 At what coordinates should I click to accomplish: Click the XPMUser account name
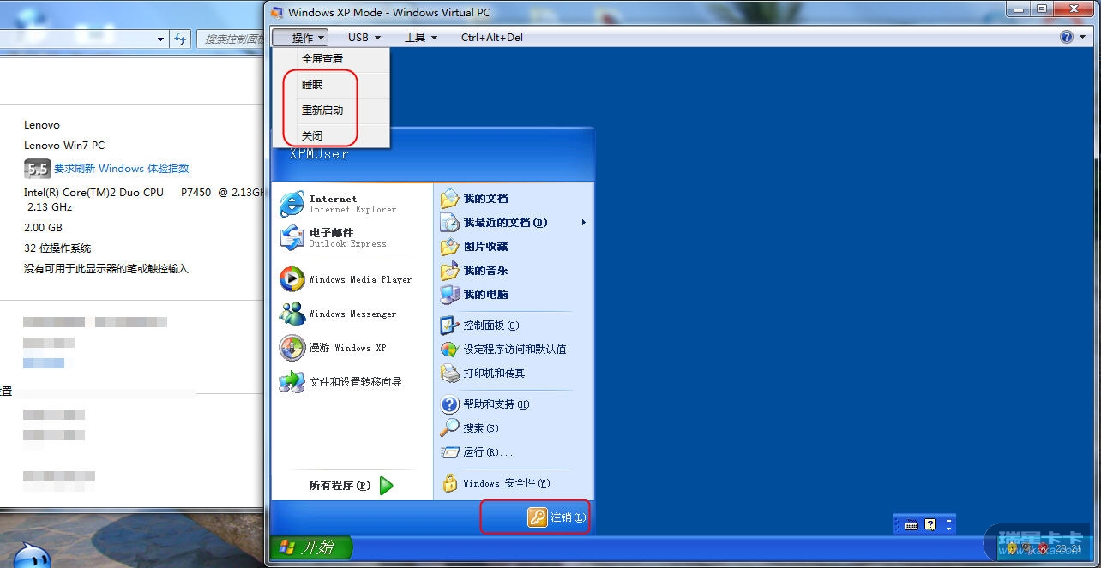[319, 154]
